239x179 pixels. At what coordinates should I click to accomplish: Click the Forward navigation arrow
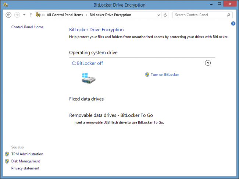pyautogui.click(x=17, y=15)
